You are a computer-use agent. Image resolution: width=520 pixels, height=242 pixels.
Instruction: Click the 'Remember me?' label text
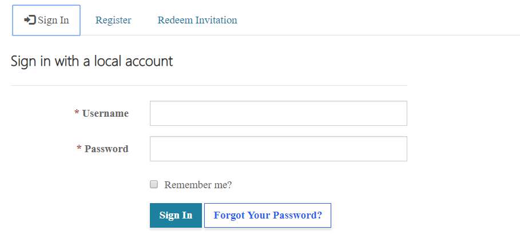coord(198,185)
